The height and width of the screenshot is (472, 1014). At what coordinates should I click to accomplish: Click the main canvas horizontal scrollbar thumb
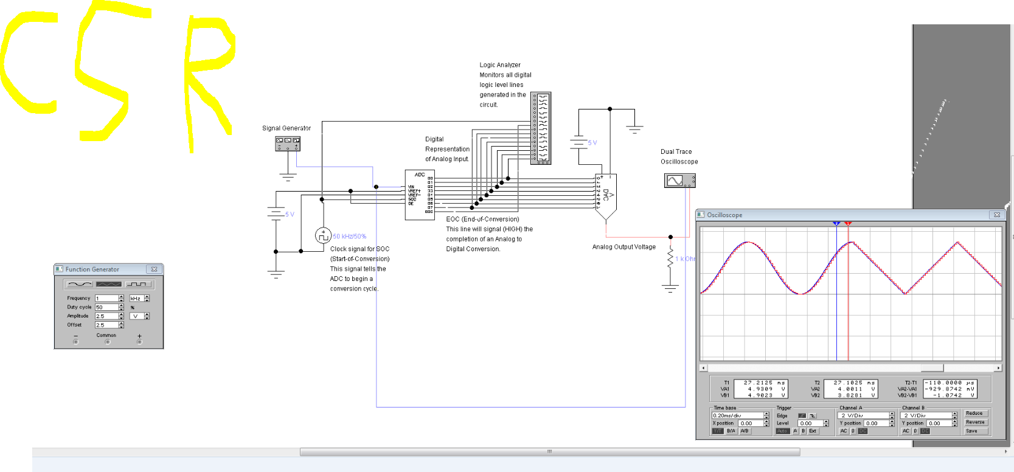coord(550,451)
